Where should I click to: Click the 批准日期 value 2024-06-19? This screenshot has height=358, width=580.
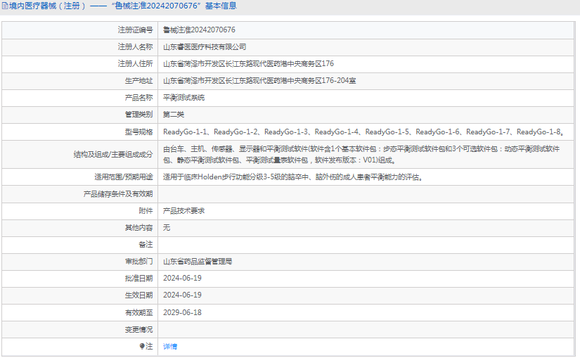pyautogui.click(x=182, y=279)
